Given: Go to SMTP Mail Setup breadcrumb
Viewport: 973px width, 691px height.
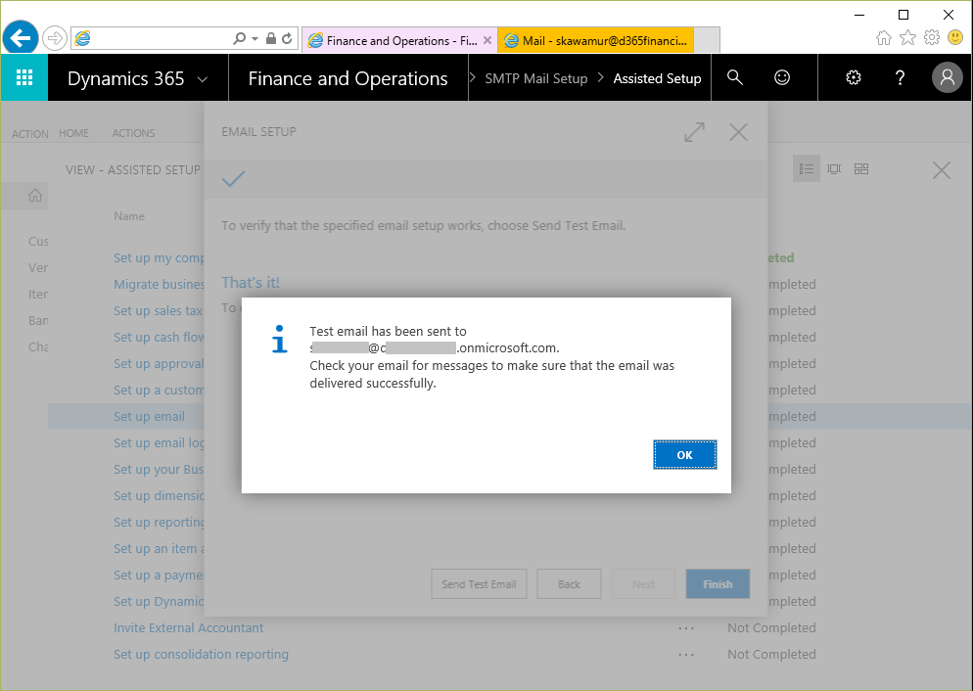Looking at the screenshot, I should pos(536,78).
